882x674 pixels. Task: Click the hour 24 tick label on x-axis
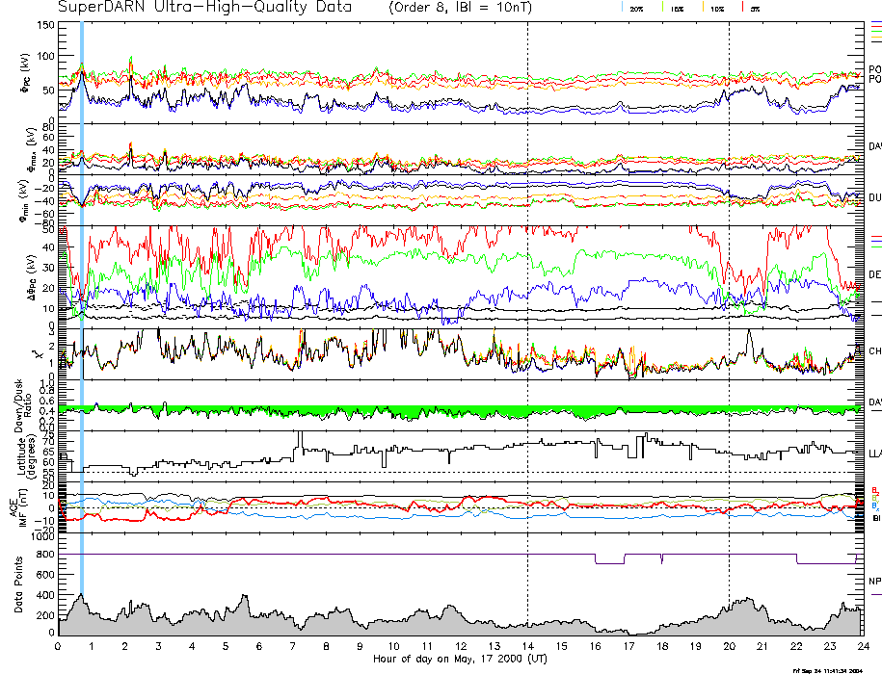pyautogui.click(x=862, y=647)
